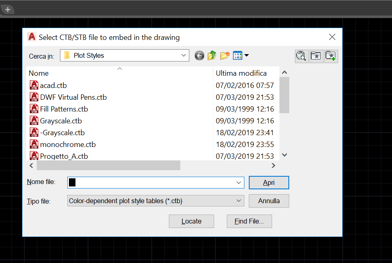Click the Annulla button
The image size is (392, 263).
pyautogui.click(x=269, y=201)
